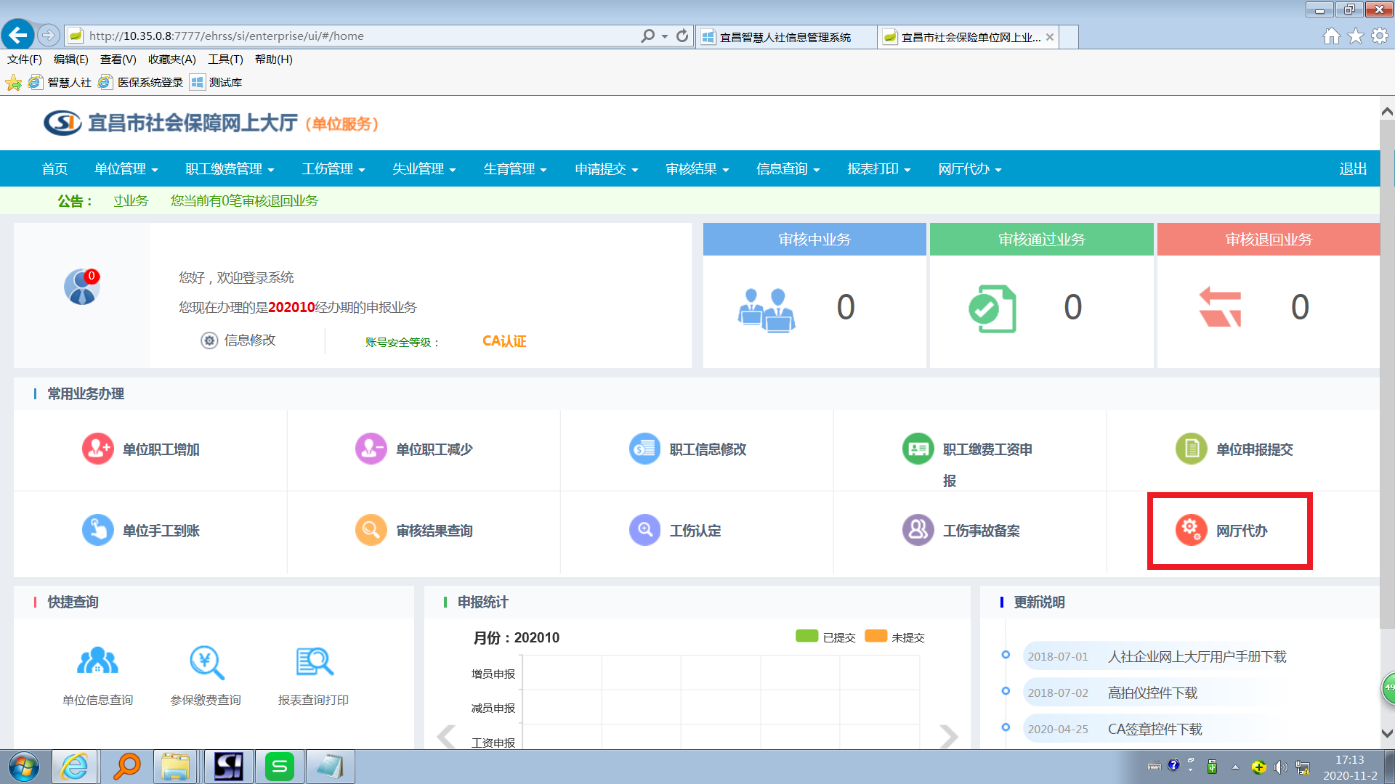This screenshot has width=1395, height=784.
Task: Click next arrow on 申报统计 chart
Action: pos(948,736)
